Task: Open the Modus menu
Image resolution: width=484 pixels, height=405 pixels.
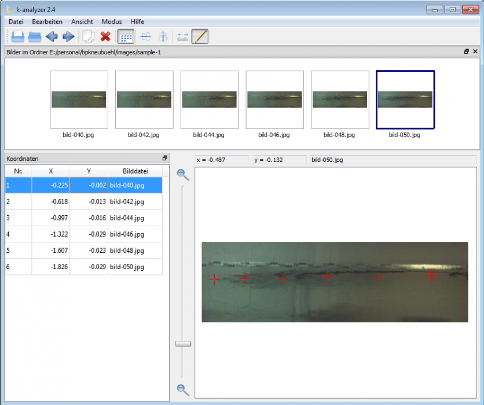Action: 111,21
